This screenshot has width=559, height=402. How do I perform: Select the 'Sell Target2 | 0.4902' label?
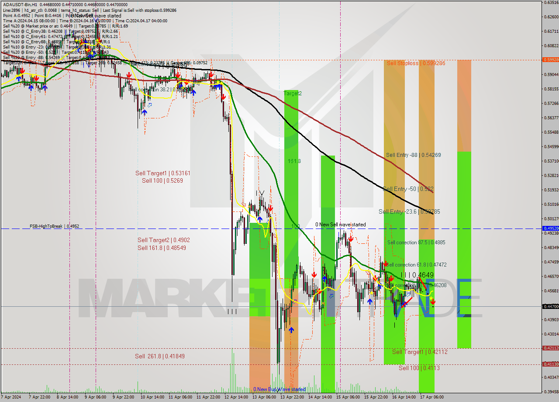coord(164,240)
